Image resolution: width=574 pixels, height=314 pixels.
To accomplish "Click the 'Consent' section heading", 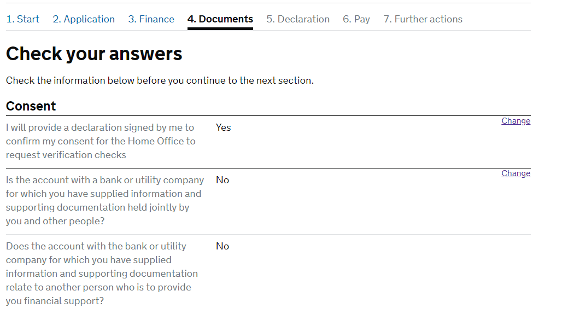I will point(31,106).
